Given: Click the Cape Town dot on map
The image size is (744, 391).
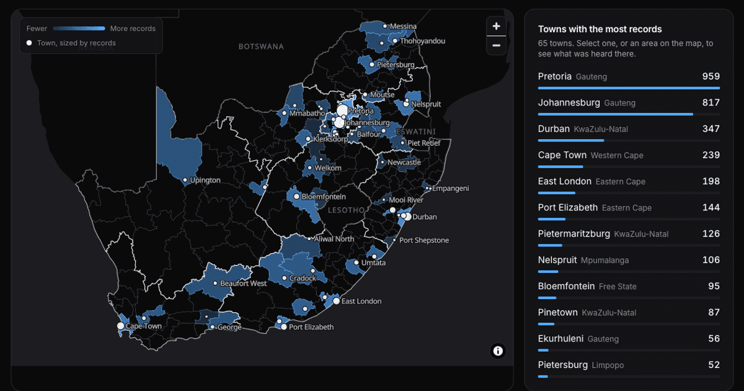Looking at the screenshot, I should tap(121, 326).
